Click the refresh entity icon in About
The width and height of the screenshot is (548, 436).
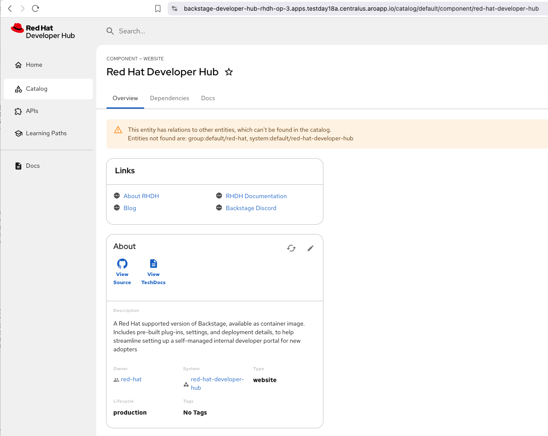point(291,248)
